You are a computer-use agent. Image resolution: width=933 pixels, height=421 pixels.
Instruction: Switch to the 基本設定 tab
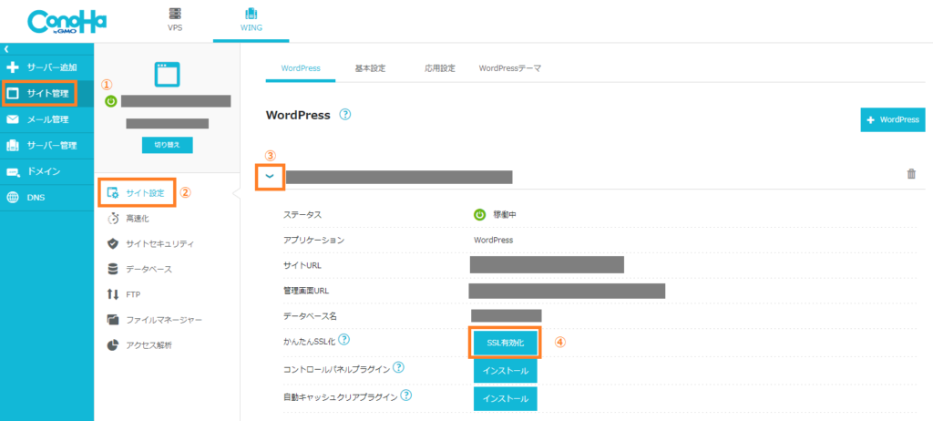point(370,68)
